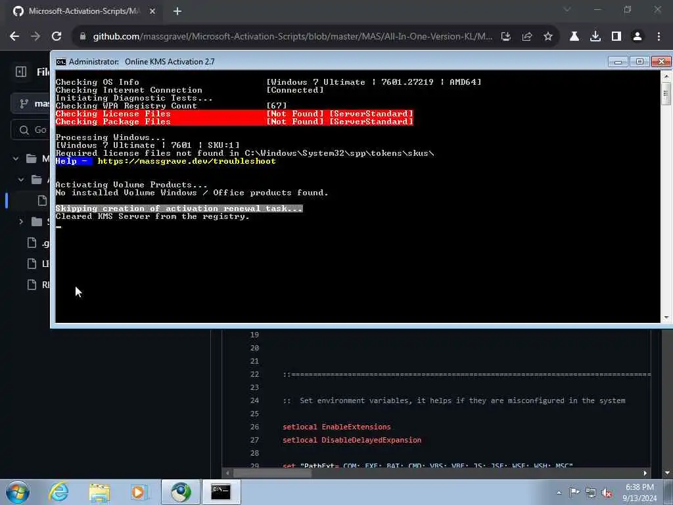673x505 pixels.
Task: Open Chrome profile avatar menu
Action: coord(638,37)
